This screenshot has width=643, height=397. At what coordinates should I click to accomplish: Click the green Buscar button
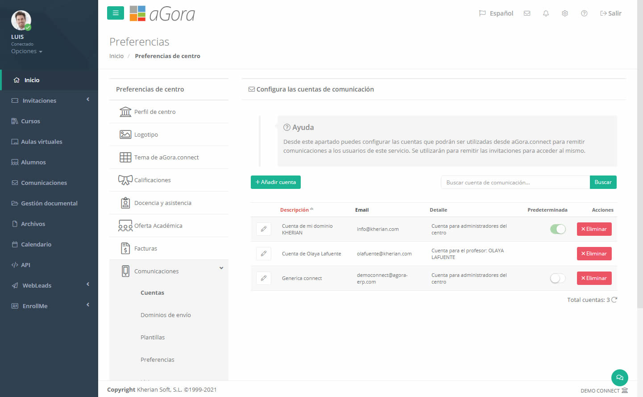point(603,182)
